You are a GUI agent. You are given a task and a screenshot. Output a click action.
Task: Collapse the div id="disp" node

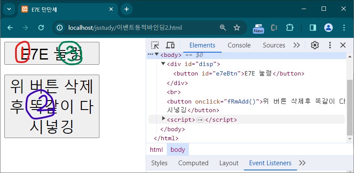pyautogui.click(x=163, y=64)
